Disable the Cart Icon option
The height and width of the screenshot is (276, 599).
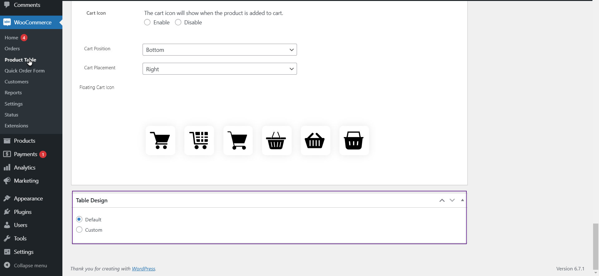tap(178, 22)
